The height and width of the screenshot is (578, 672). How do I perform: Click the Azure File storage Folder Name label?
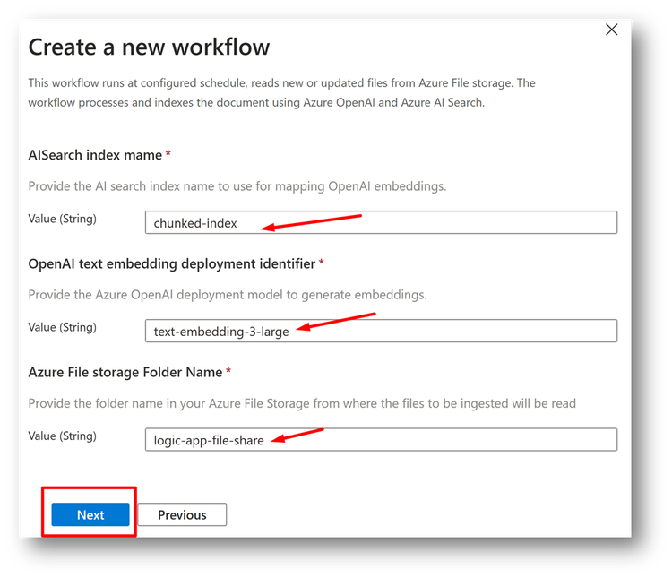125,372
